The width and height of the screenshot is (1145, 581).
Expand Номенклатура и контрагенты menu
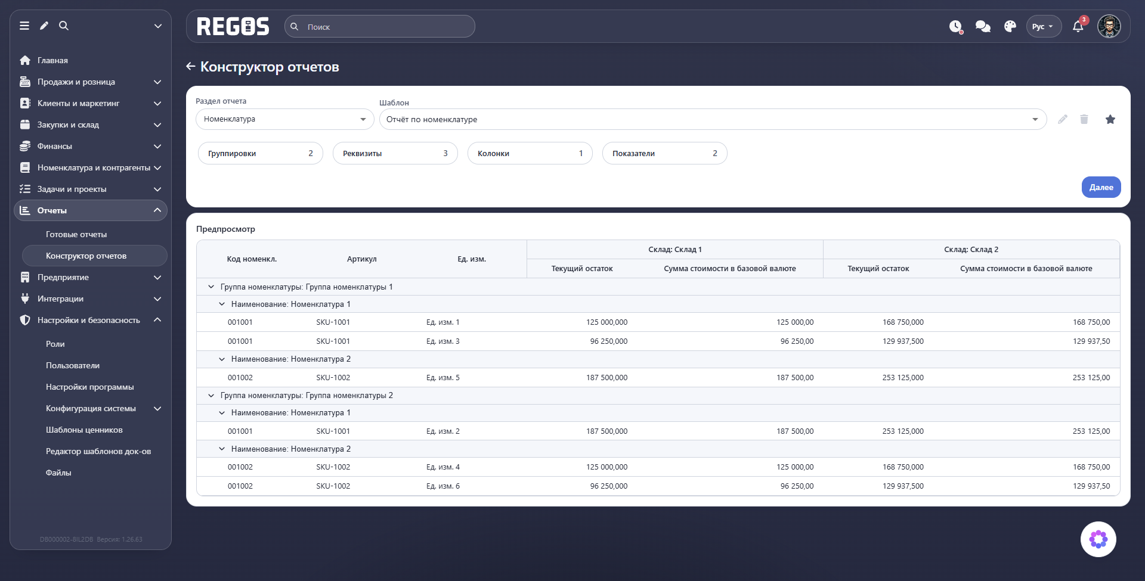pos(91,167)
